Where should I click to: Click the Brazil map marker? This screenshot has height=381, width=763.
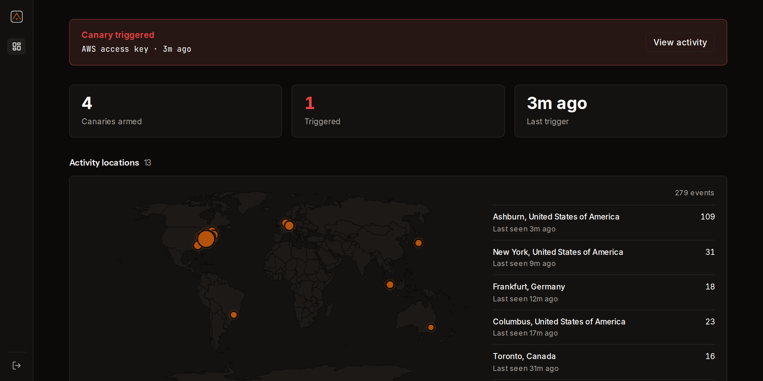[234, 315]
